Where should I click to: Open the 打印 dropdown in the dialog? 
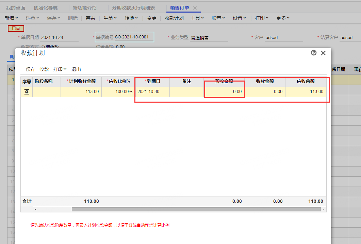point(60,69)
